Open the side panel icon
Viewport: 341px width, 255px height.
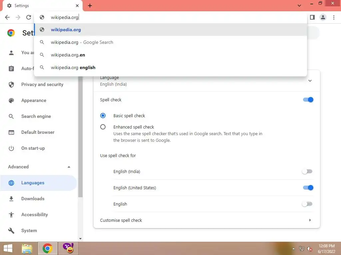pos(312,17)
